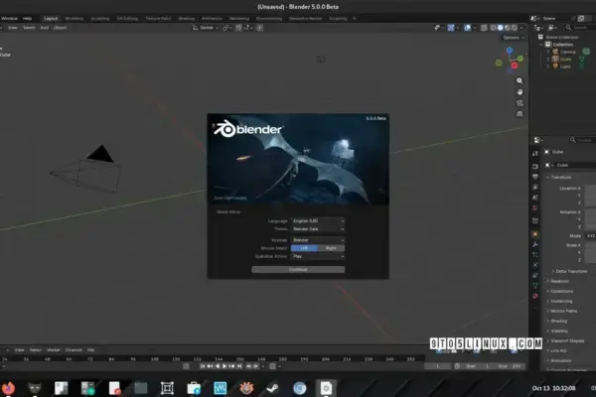Viewport: 596px width, 397px height.
Task: Open the World properties tab
Action: point(535,207)
